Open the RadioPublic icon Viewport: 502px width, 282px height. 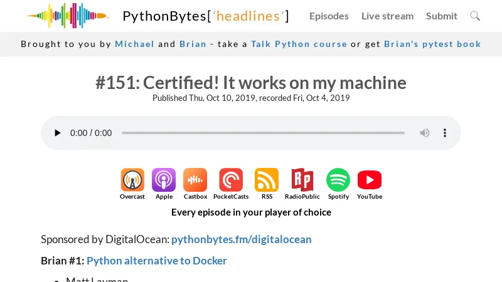coord(302,180)
